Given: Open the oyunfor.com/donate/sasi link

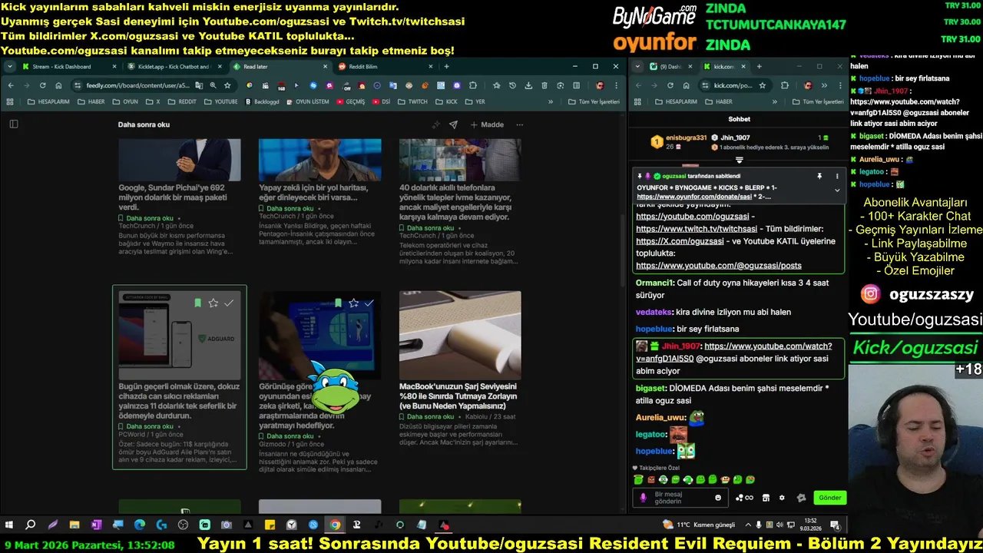Looking at the screenshot, I should pos(693,197).
